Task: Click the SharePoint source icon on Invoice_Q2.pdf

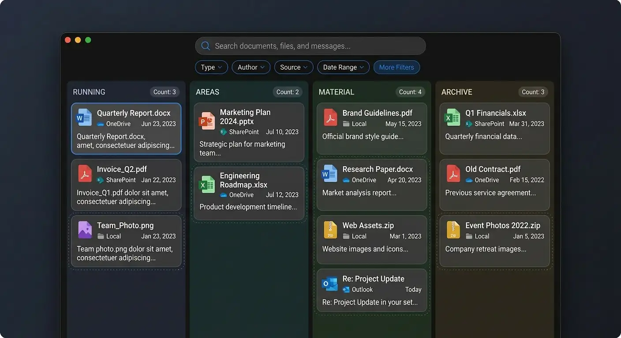Action: pos(101,180)
